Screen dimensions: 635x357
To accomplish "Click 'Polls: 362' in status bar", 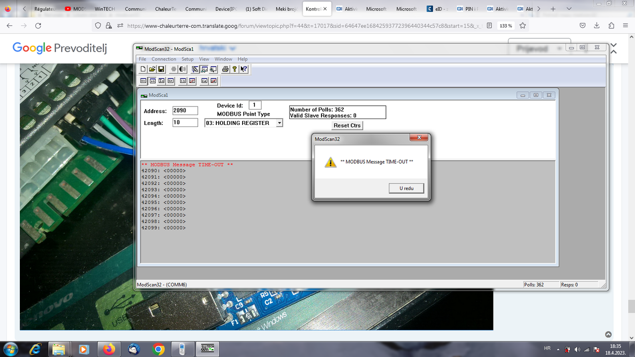I will [534, 285].
